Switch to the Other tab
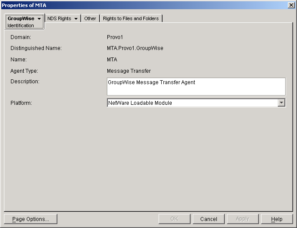 (x=90, y=18)
